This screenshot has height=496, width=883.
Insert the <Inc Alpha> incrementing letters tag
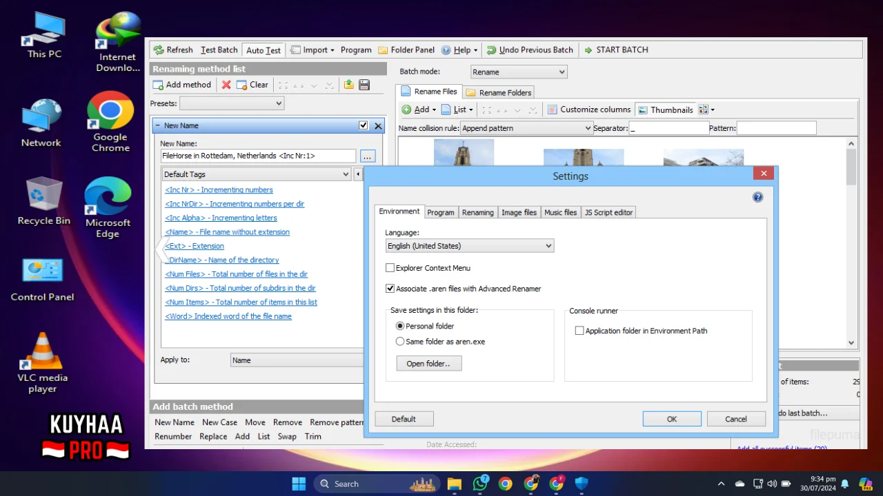point(221,218)
